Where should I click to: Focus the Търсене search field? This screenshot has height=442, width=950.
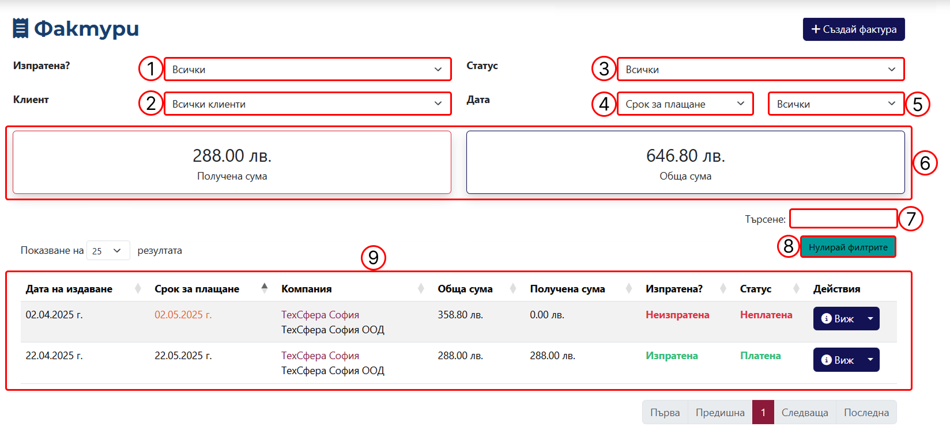point(843,219)
